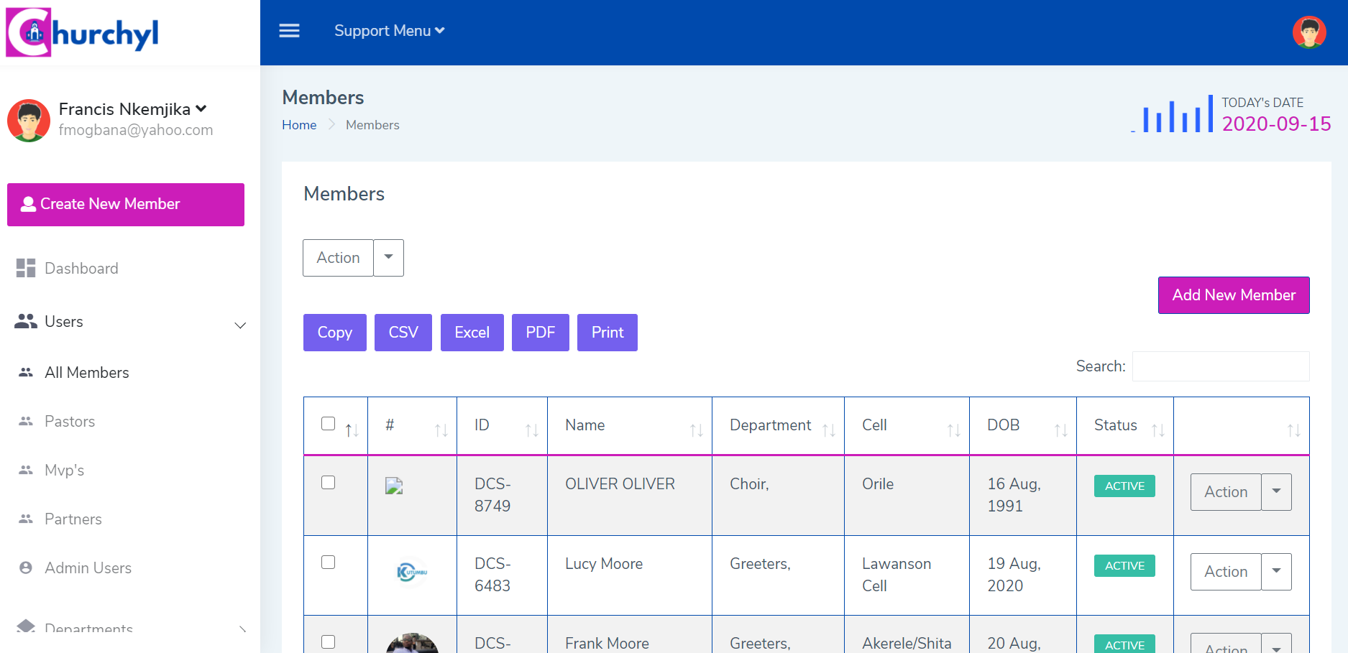Click sort arrows beside select-all checkbox
This screenshot has width=1348, height=653.
point(352,430)
